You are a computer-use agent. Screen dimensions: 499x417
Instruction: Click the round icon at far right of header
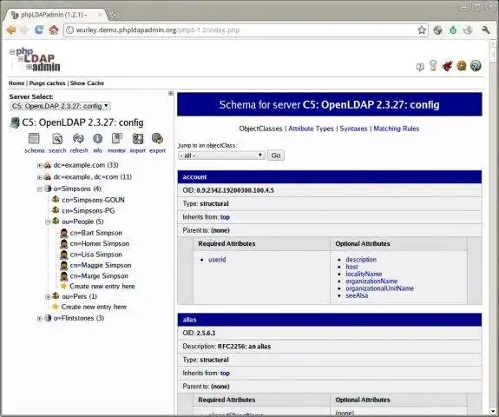coord(476,66)
